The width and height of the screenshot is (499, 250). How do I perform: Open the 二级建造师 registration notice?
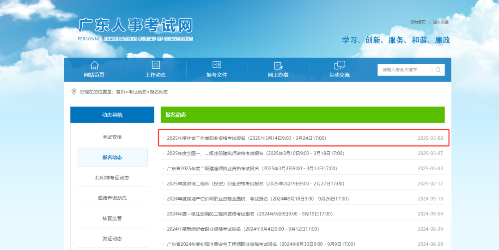click(x=252, y=168)
